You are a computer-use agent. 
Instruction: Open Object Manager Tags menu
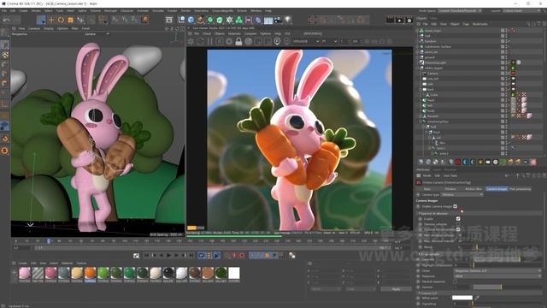[466, 24]
